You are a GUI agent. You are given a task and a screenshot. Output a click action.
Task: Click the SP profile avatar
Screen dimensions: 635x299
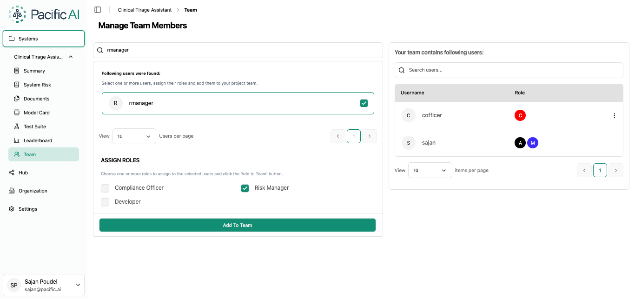[x=14, y=285]
